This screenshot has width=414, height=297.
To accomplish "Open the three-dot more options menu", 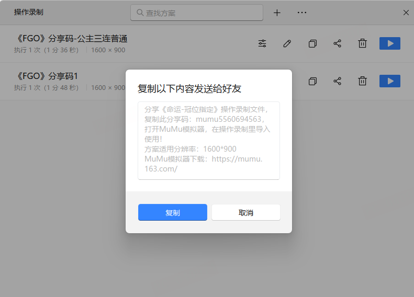I will tap(302, 13).
